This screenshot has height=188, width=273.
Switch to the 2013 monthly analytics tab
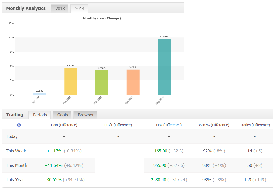tap(60, 9)
